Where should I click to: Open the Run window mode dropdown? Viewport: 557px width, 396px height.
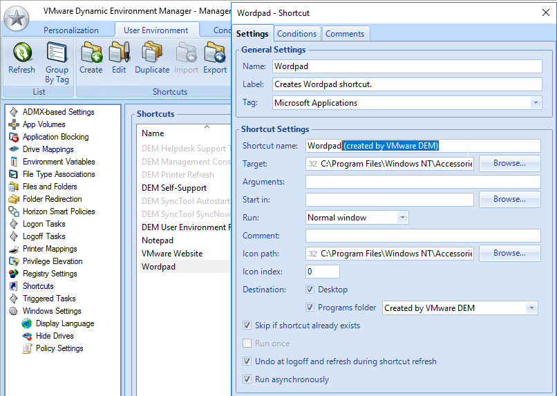tap(402, 218)
